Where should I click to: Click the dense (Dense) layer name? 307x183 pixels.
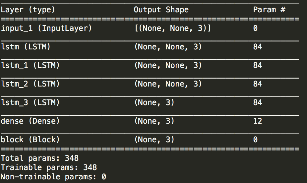[30, 121]
